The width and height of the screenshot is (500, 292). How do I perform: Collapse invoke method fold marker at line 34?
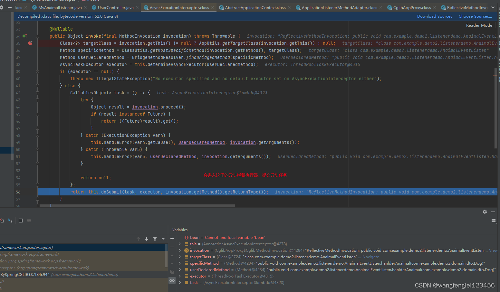coord(37,36)
